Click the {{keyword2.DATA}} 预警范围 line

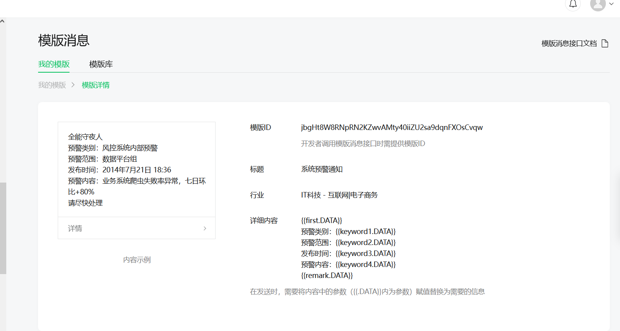[x=348, y=243]
